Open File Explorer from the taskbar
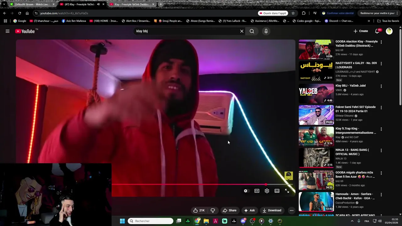Image resolution: width=402 pixels, height=226 pixels. (x=206, y=221)
